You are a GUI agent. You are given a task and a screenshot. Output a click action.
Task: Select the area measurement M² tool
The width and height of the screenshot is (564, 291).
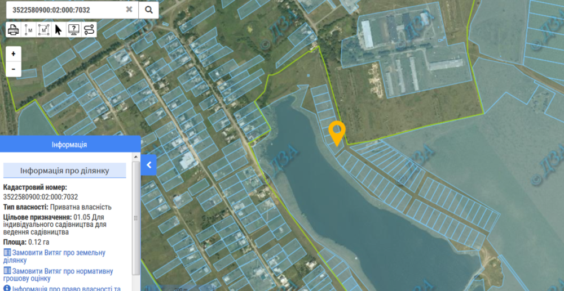pos(43,29)
